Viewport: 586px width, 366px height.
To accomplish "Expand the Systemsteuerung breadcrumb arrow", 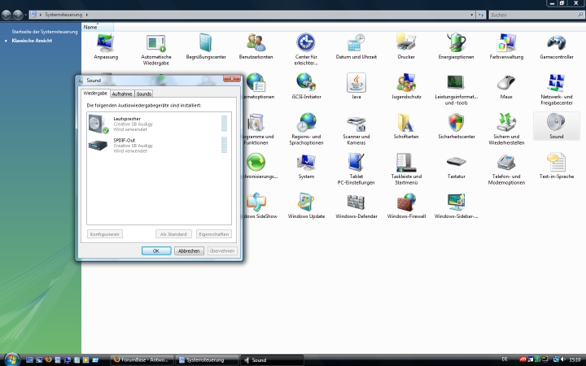I will pos(87,15).
